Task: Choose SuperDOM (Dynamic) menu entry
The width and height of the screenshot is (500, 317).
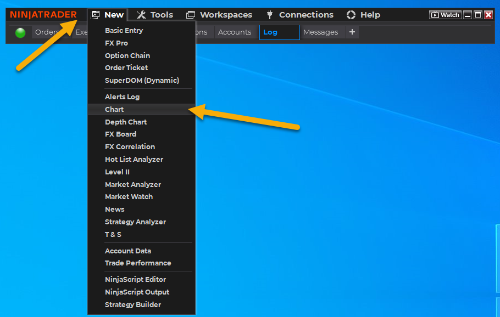Action: click(x=142, y=80)
